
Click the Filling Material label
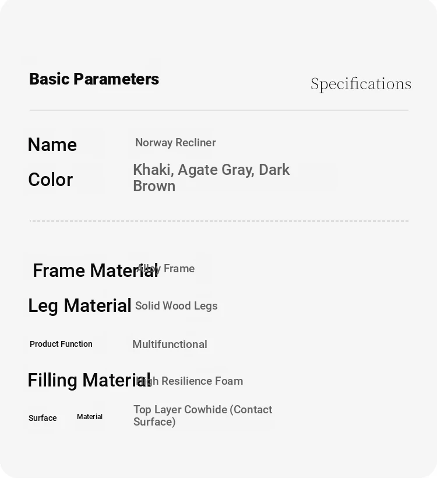[x=89, y=380]
